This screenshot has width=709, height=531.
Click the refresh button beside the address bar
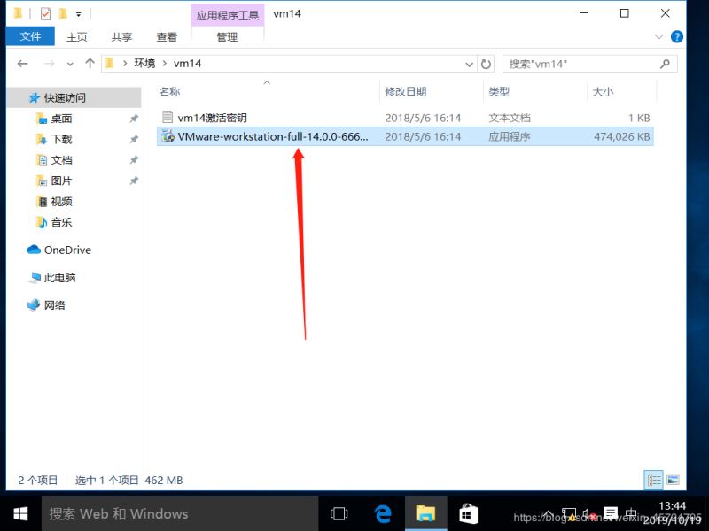pyautogui.click(x=487, y=64)
